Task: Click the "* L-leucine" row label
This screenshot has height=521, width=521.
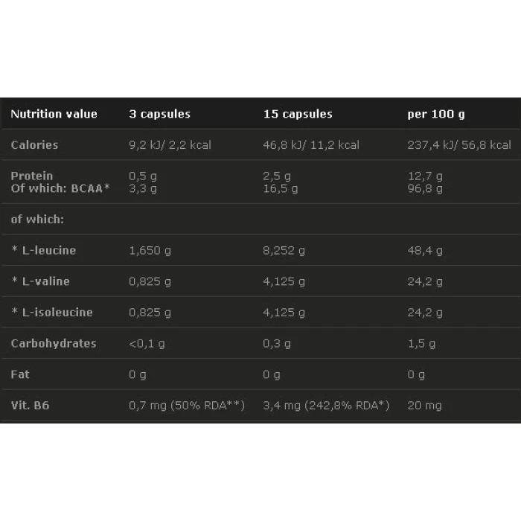Action: tap(43, 250)
